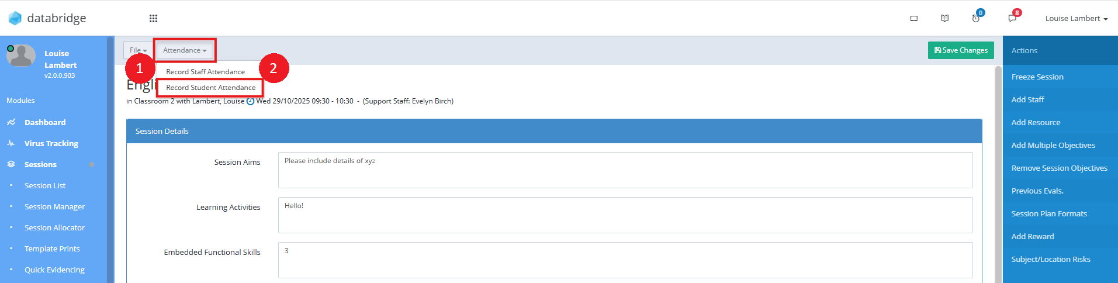
Task: Open Virus Tracking module
Action: (51, 143)
